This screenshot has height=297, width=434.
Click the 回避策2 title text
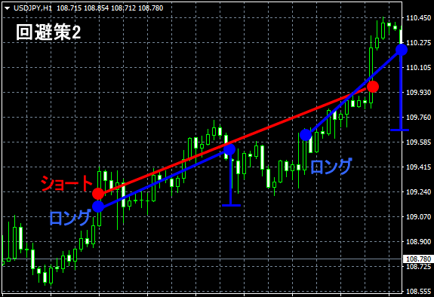(48, 32)
